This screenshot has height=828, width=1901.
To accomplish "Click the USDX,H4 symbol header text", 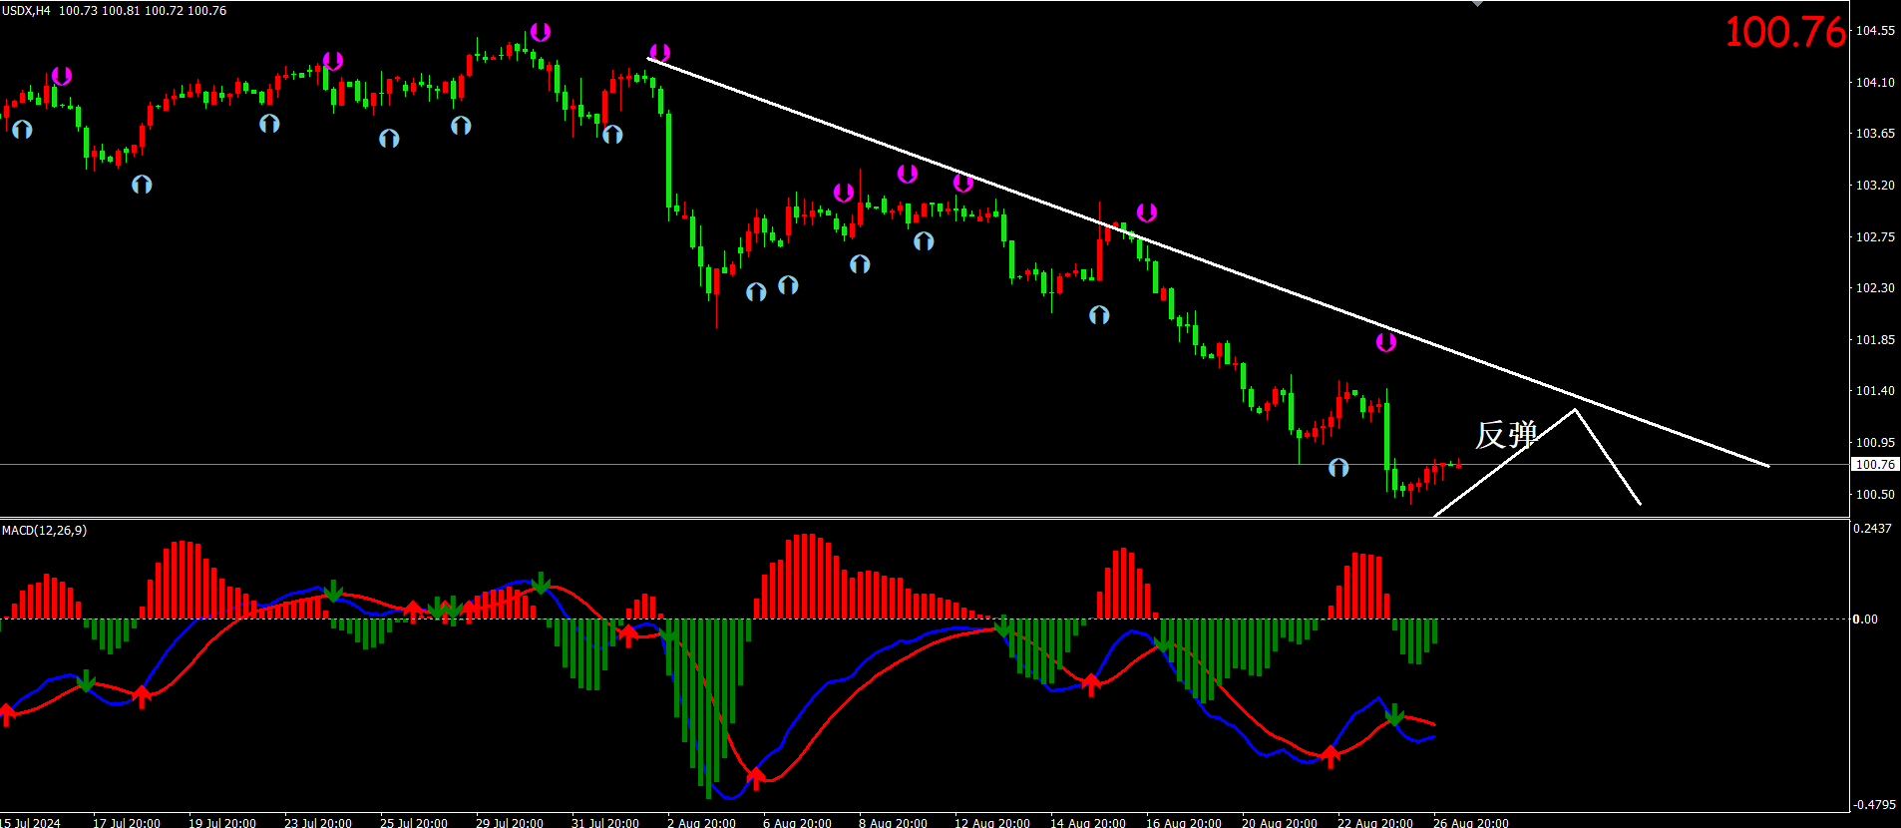I will tap(26, 11).
